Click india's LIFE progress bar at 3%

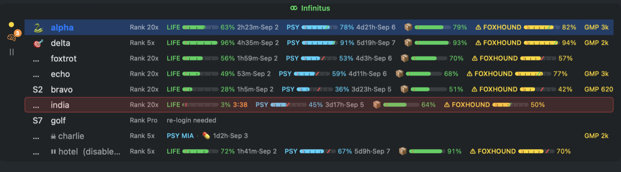click(200, 105)
